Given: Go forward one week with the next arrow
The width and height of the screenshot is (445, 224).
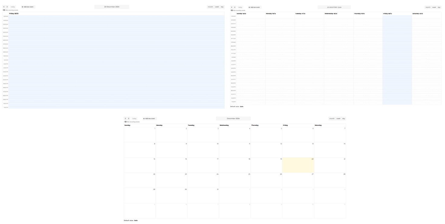Looking at the screenshot, I should pos(235,7).
